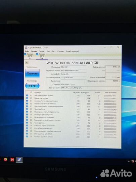The height and width of the screenshot is (182, 136).
Task: Click raw value 000000034FC1
Action: click(x=110, y=96)
